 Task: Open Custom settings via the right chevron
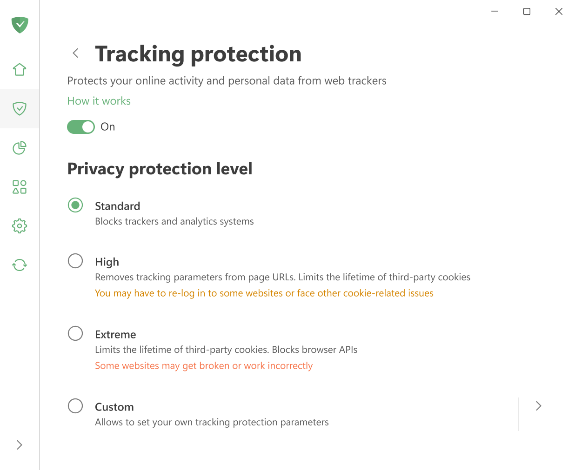[x=538, y=406]
